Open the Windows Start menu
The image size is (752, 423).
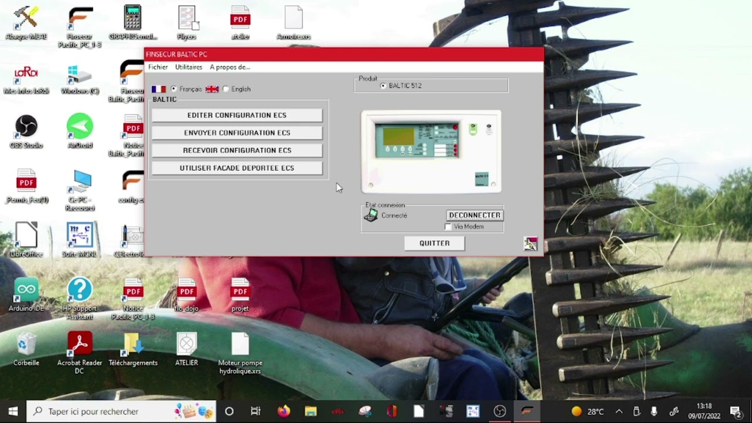[13, 411]
